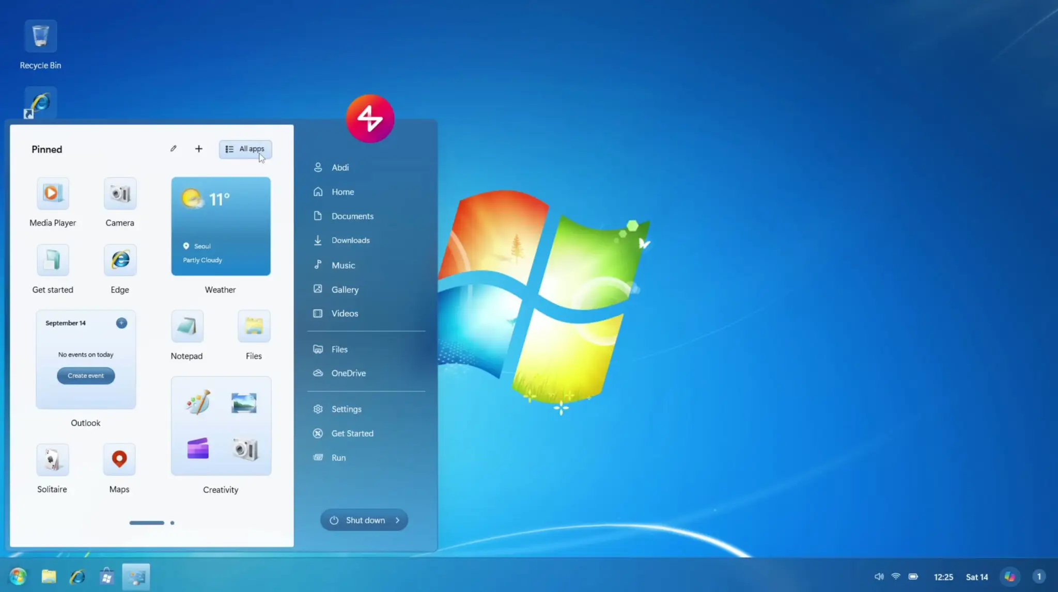Click the Sat 14 date on taskbar
This screenshot has height=592, width=1058.
(x=977, y=577)
